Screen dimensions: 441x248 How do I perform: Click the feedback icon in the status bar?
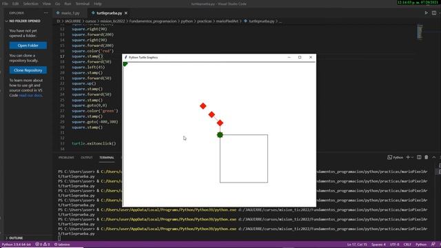[433, 245]
